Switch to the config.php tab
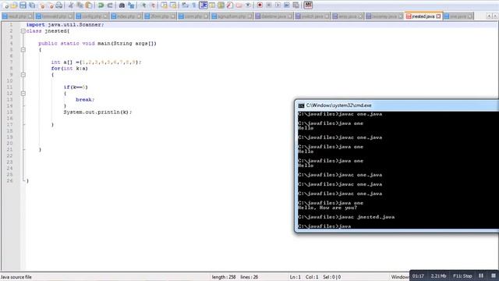The image size is (499, 281). point(92,16)
